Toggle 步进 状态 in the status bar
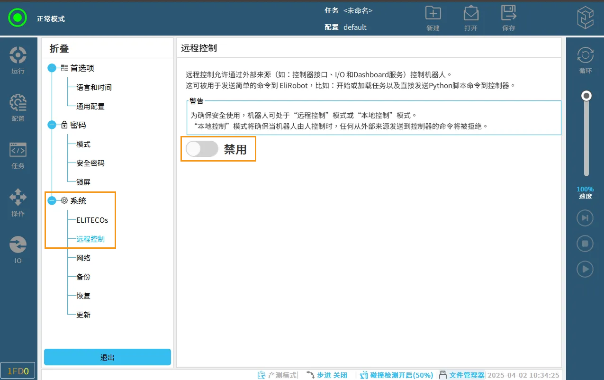Screen dimensions: 604x380 tap(332, 374)
